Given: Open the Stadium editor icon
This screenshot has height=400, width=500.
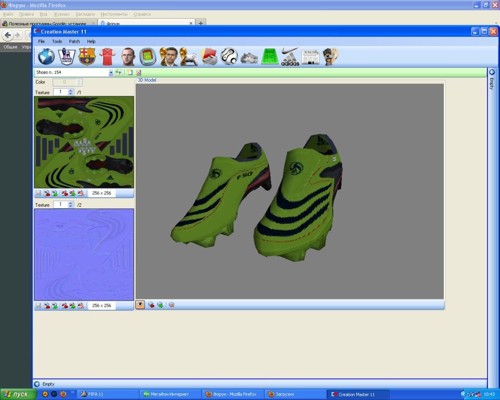Looking at the screenshot, I should click(148, 57).
